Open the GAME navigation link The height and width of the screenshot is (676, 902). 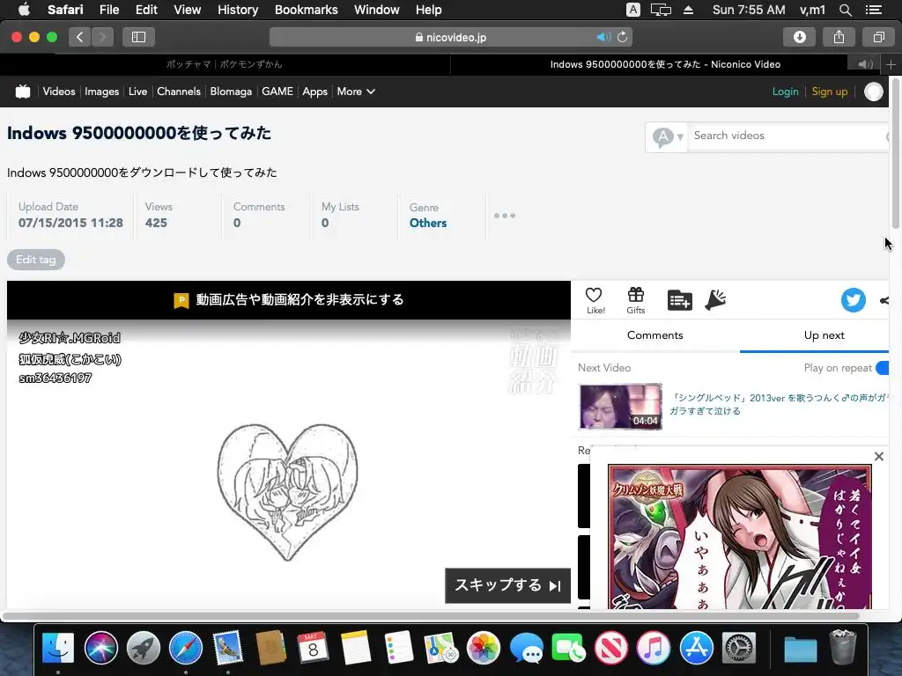277,92
